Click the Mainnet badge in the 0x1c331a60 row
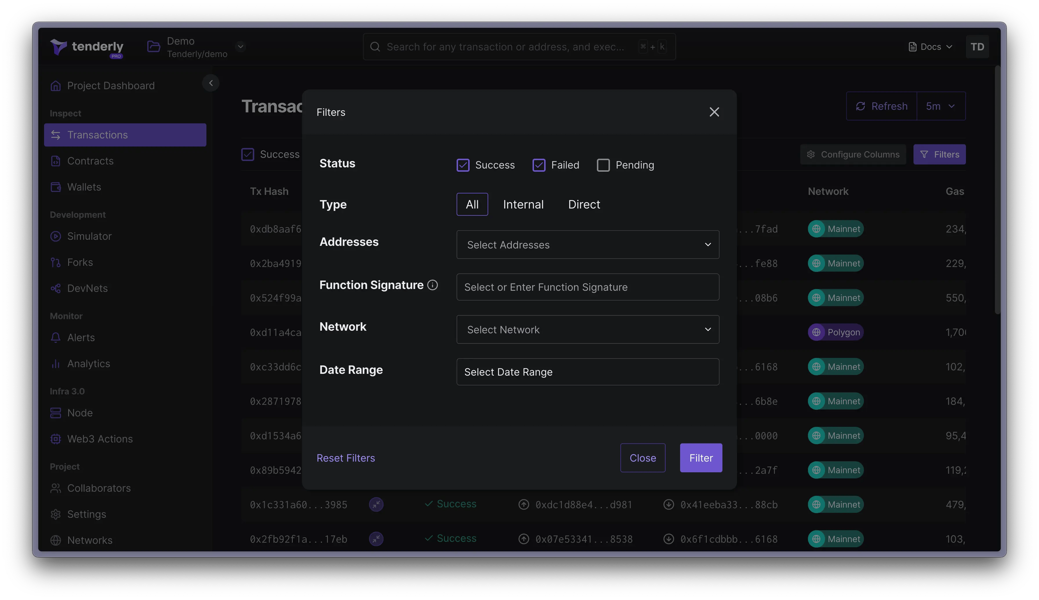This screenshot has height=600, width=1039. pyautogui.click(x=835, y=504)
